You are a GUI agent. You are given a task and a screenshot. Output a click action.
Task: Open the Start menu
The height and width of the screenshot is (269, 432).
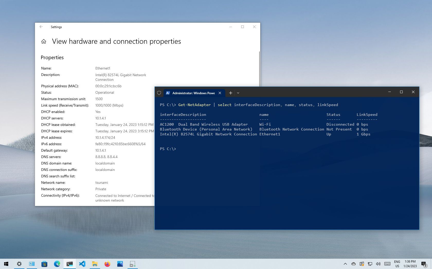pos(6,264)
